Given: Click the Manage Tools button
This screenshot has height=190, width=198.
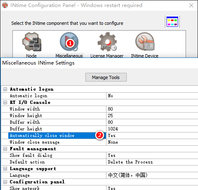Looking at the screenshot, I should point(106,77).
